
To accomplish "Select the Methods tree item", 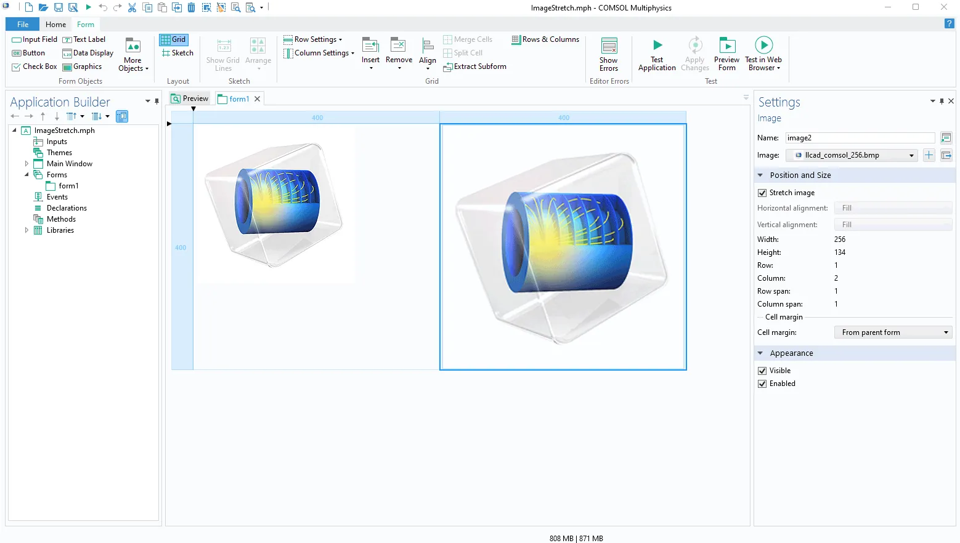I will (61, 219).
